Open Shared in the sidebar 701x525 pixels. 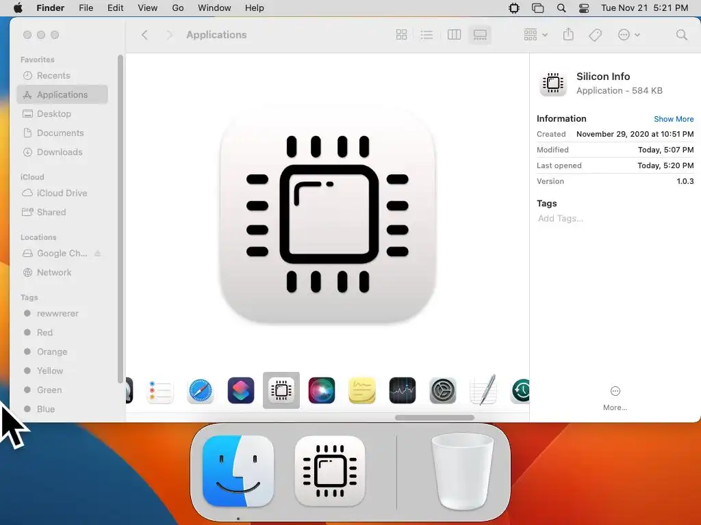click(62, 212)
